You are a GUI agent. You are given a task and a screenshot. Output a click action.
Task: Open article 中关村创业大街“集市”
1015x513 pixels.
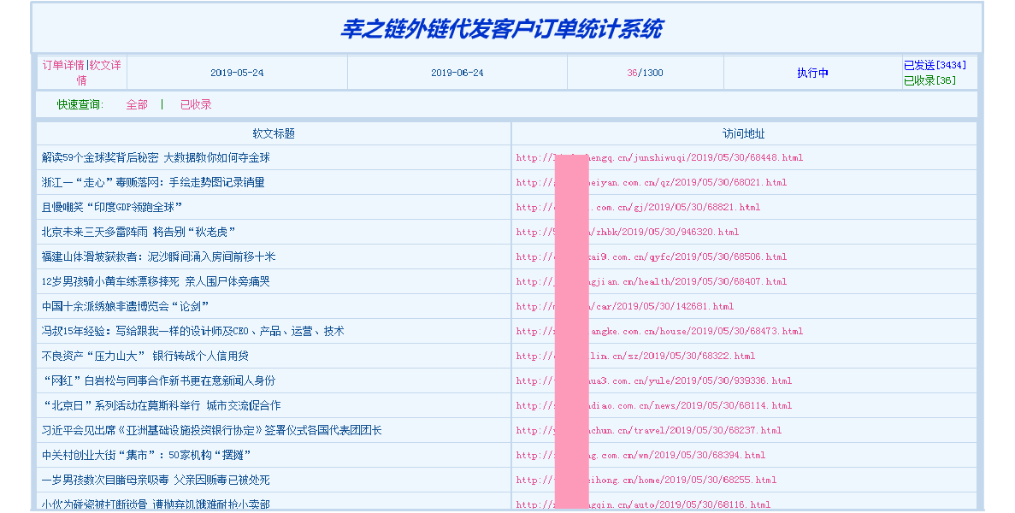pos(146,455)
